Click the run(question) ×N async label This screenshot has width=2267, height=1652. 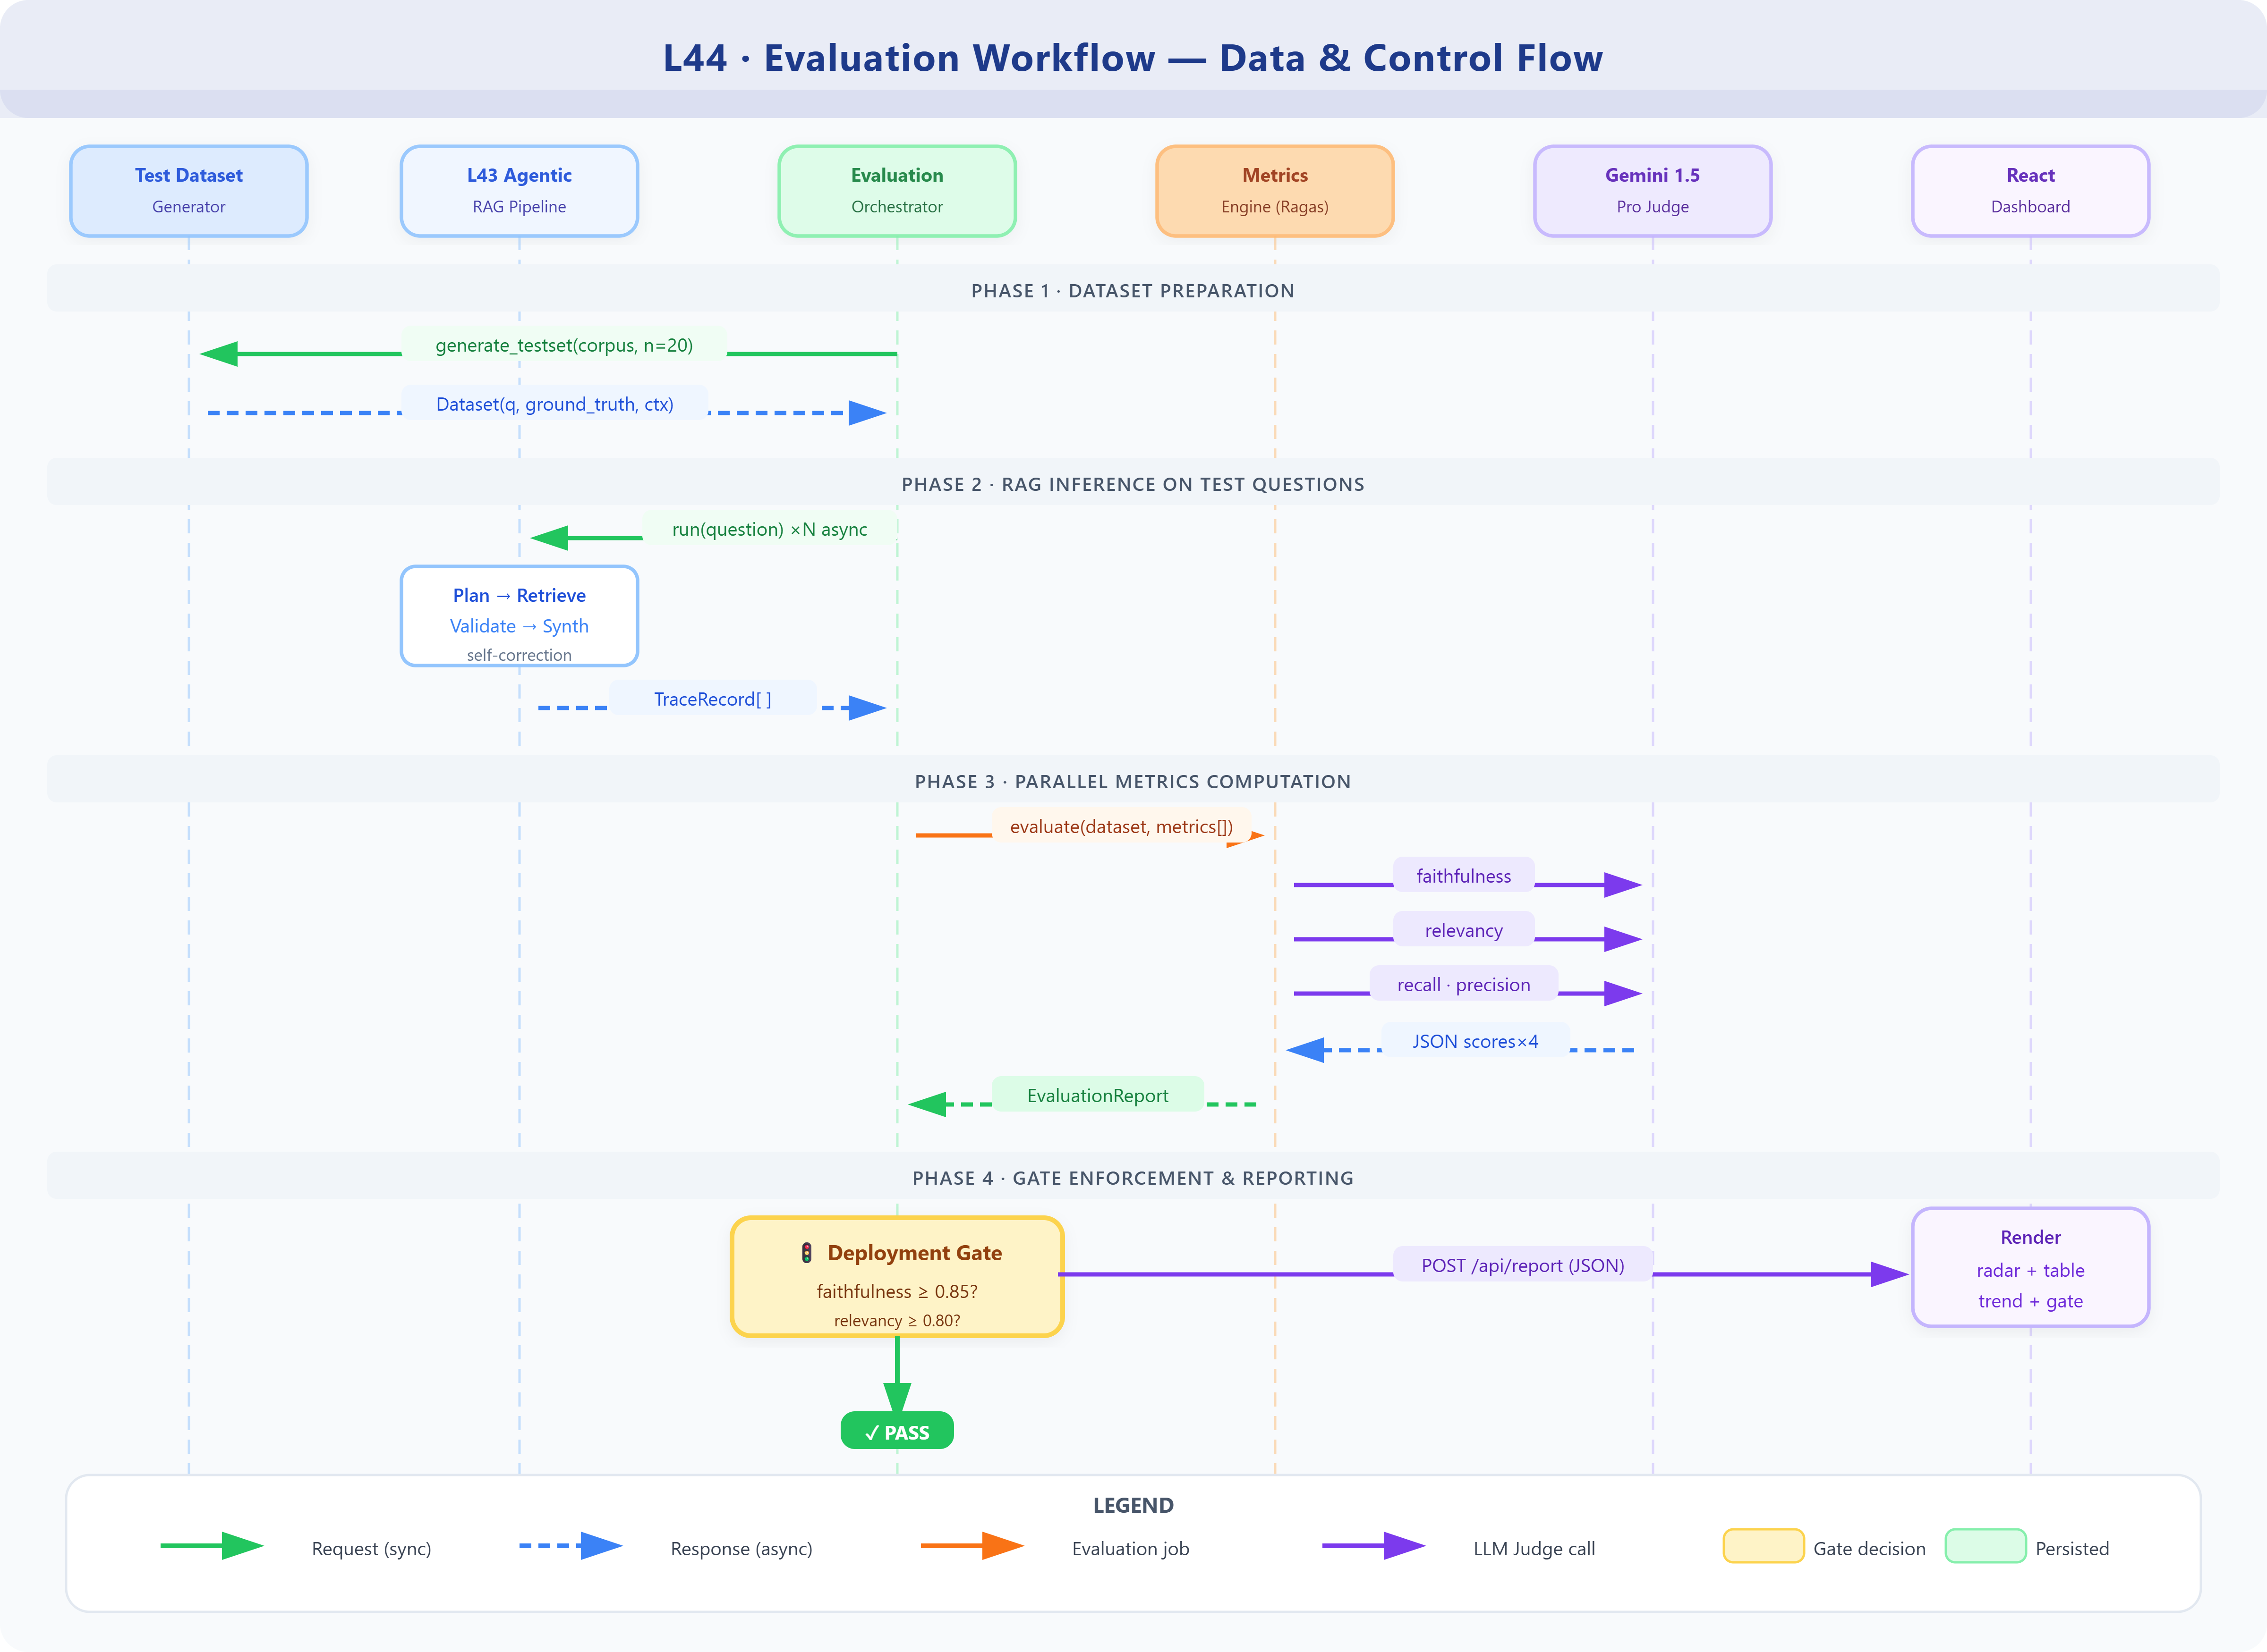tap(768, 529)
